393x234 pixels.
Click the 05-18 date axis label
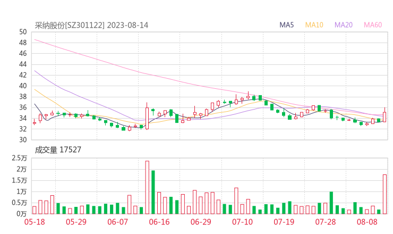(x=35, y=222)
